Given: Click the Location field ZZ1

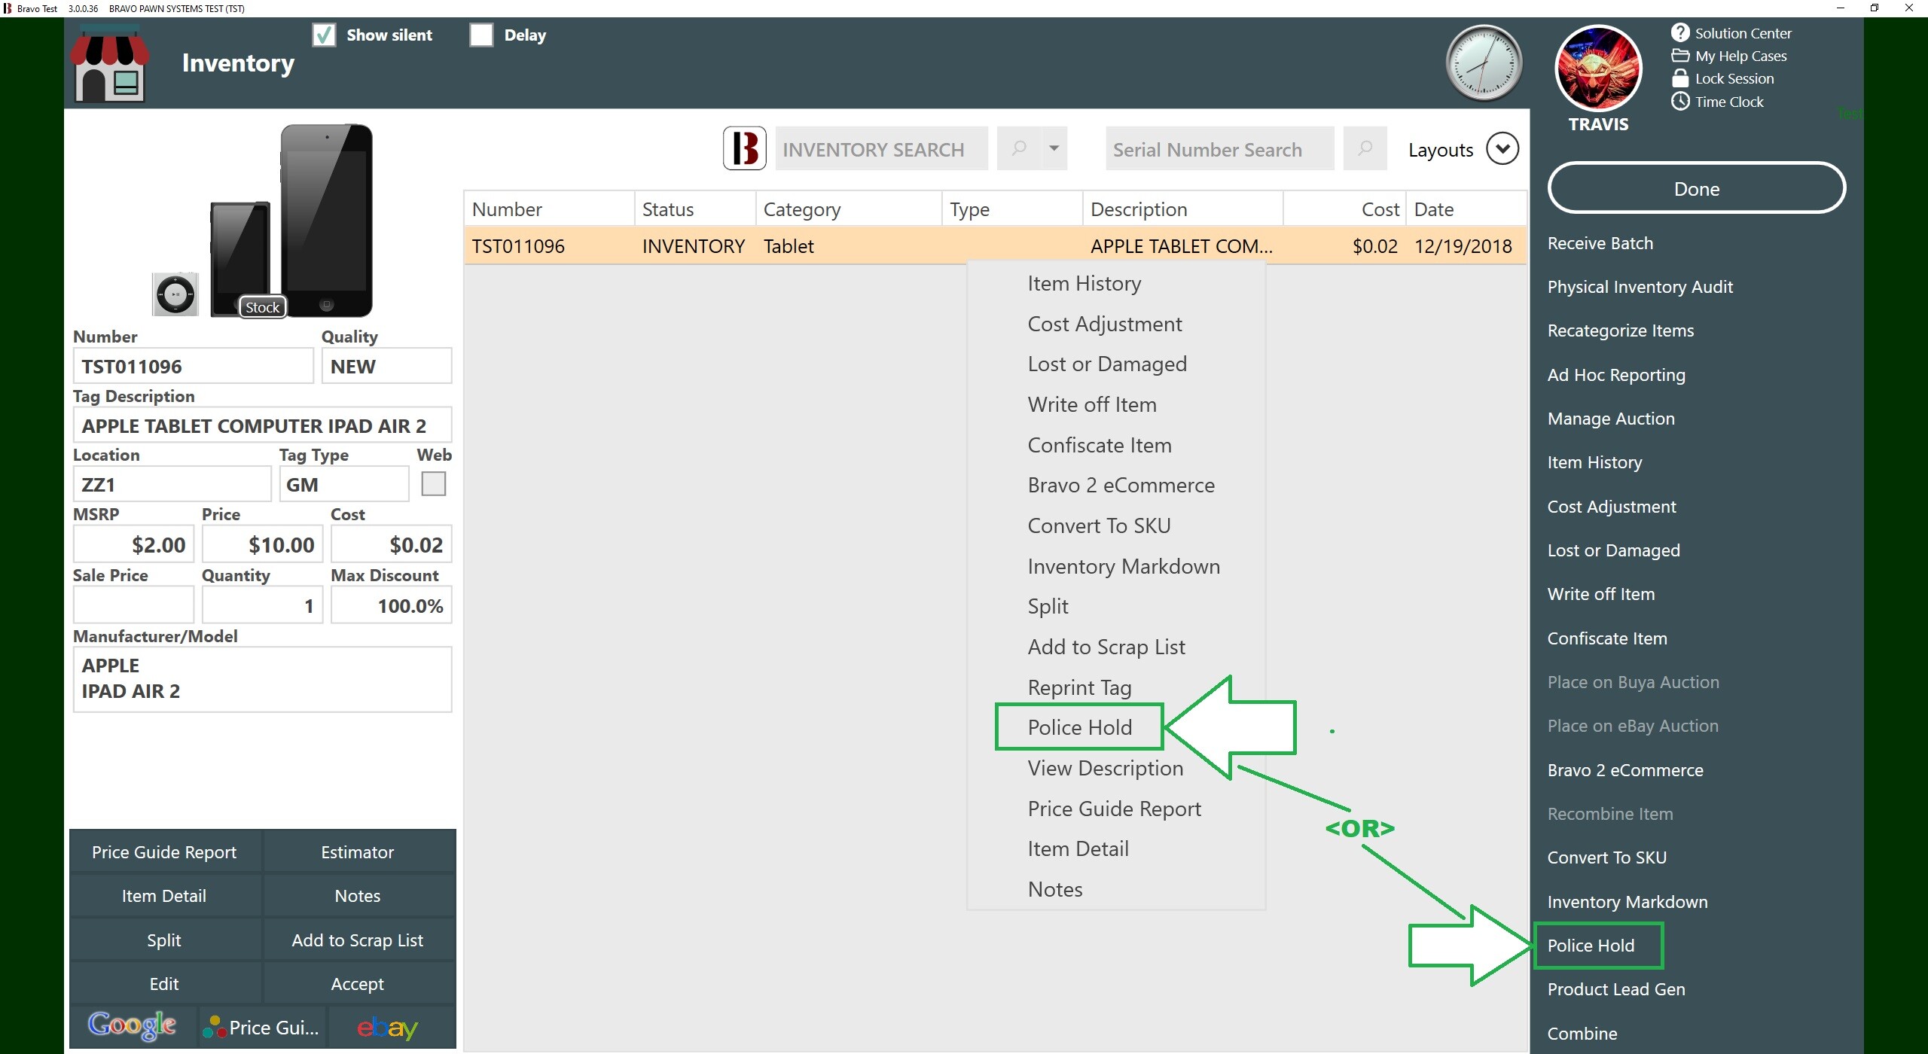Looking at the screenshot, I should (172, 484).
